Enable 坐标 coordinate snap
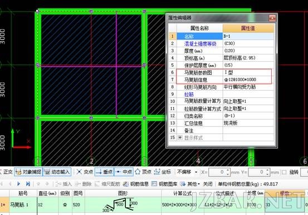This screenshot has height=215, width=308. [163, 172]
